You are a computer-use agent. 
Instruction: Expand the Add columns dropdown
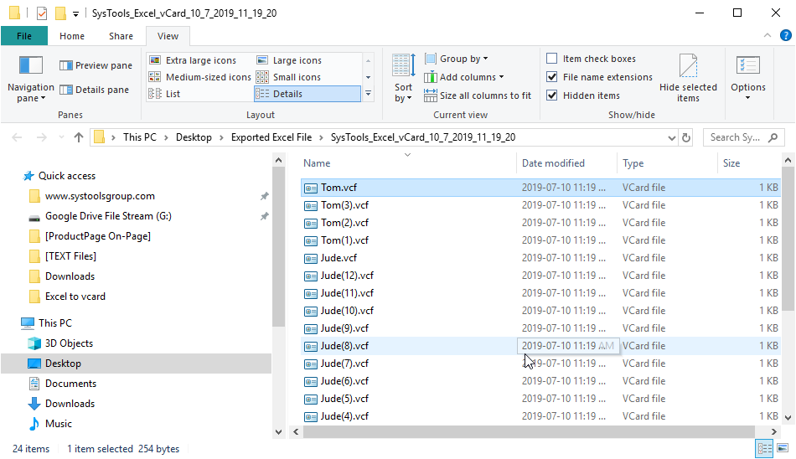point(464,77)
